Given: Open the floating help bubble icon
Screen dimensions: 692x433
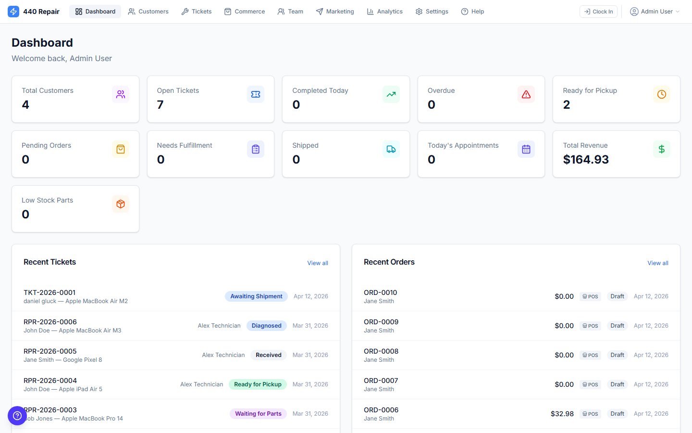Looking at the screenshot, I should [x=17, y=416].
